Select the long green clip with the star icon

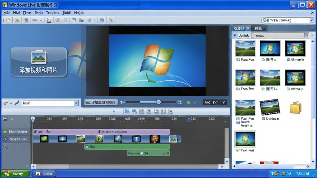tap(127, 147)
